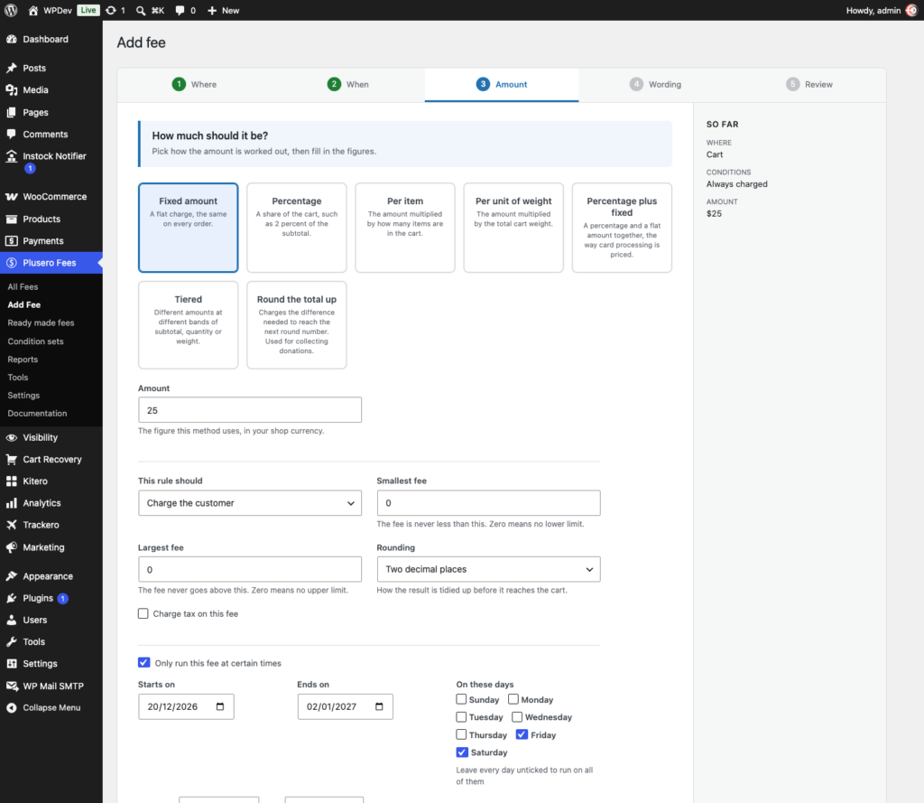Click the Kitero grid icon

(x=11, y=481)
